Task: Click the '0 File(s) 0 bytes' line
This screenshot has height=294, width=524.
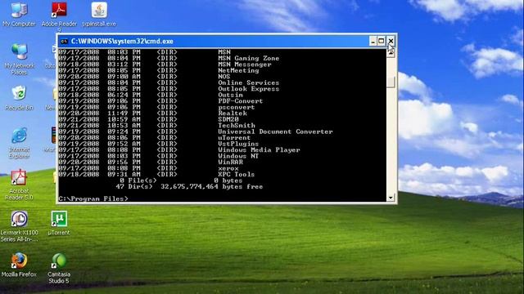Action: 181,180
